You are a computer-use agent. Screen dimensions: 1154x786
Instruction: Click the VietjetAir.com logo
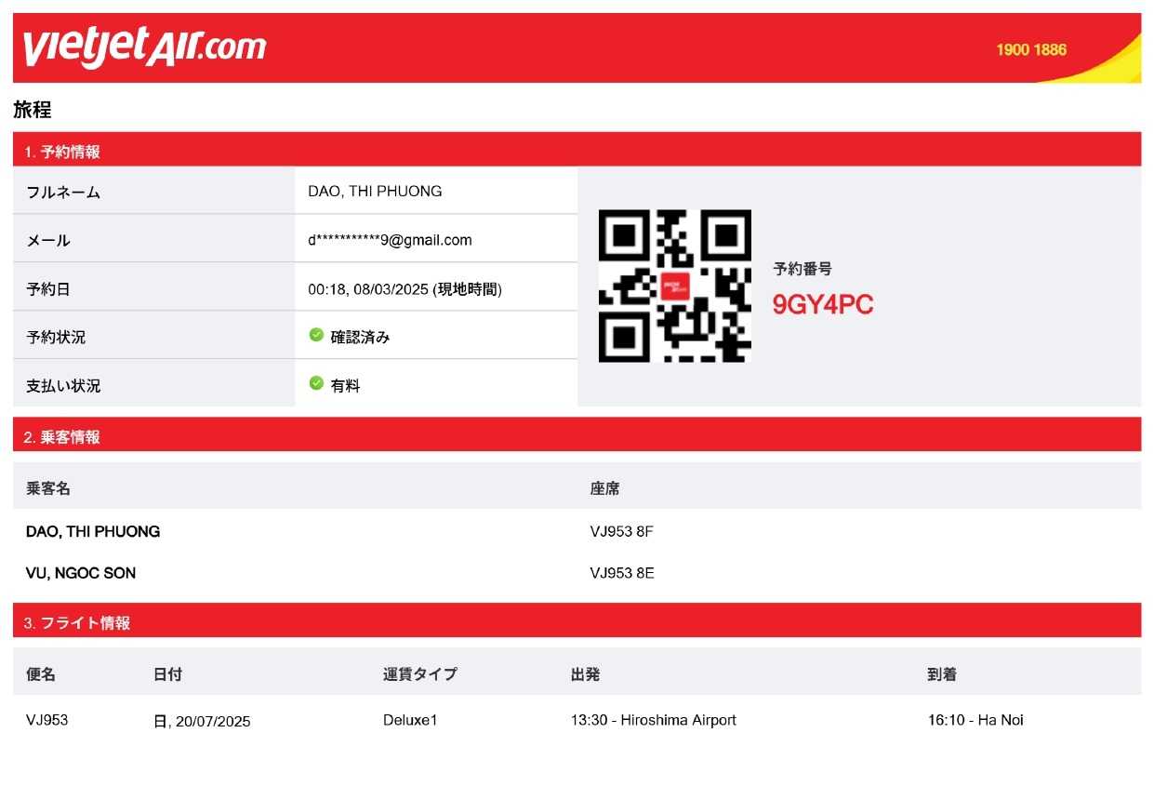point(144,47)
